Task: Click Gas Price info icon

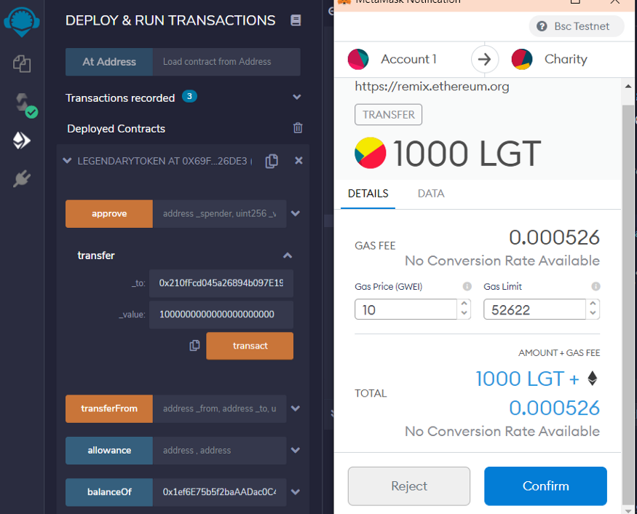Action: click(467, 286)
